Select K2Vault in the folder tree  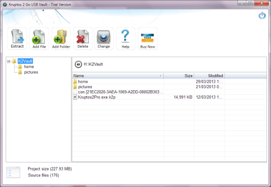tap(25, 61)
